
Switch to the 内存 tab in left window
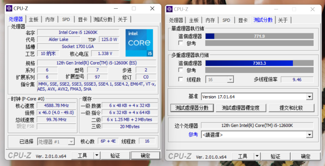click(x=50, y=19)
